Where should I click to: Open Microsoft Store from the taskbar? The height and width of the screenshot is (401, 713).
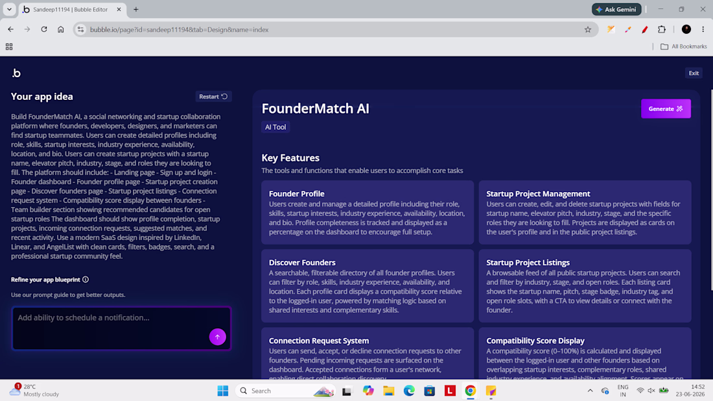click(429, 391)
